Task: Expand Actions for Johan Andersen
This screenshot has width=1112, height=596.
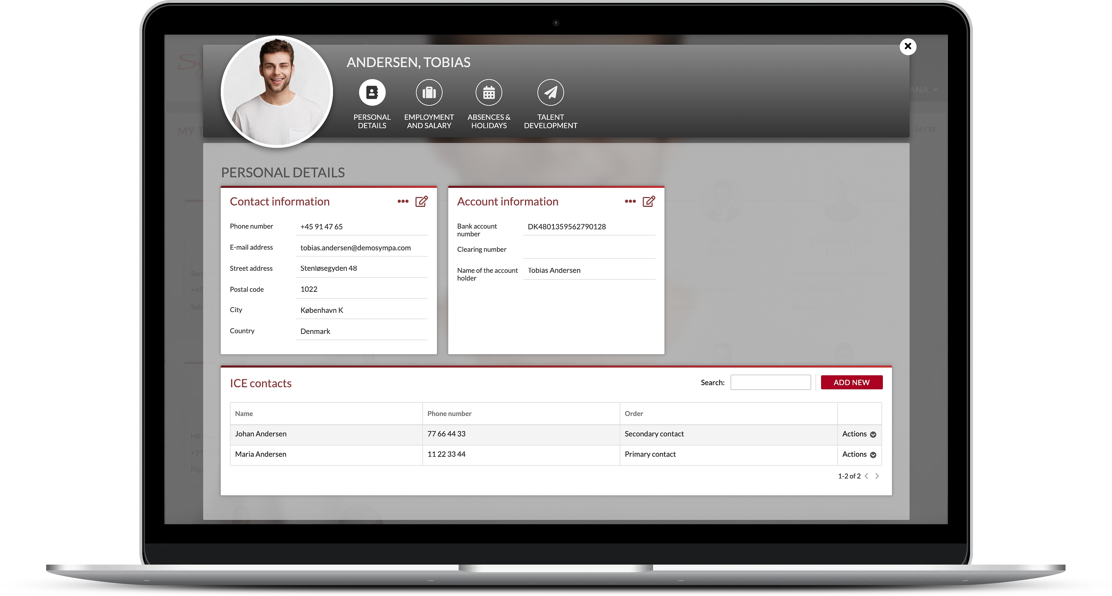Action: 859,434
